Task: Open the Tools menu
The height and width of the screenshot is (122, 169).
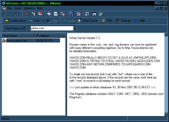Action: pos(18,8)
